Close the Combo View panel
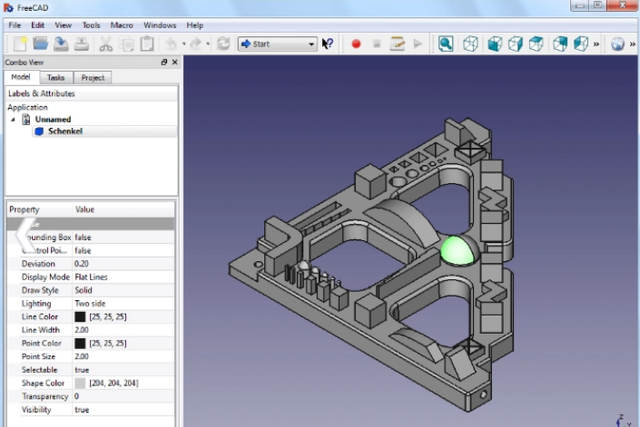Image resolution: width=640 pixels, height=427 pixels. pyautogui.click(x=174, y=63)
